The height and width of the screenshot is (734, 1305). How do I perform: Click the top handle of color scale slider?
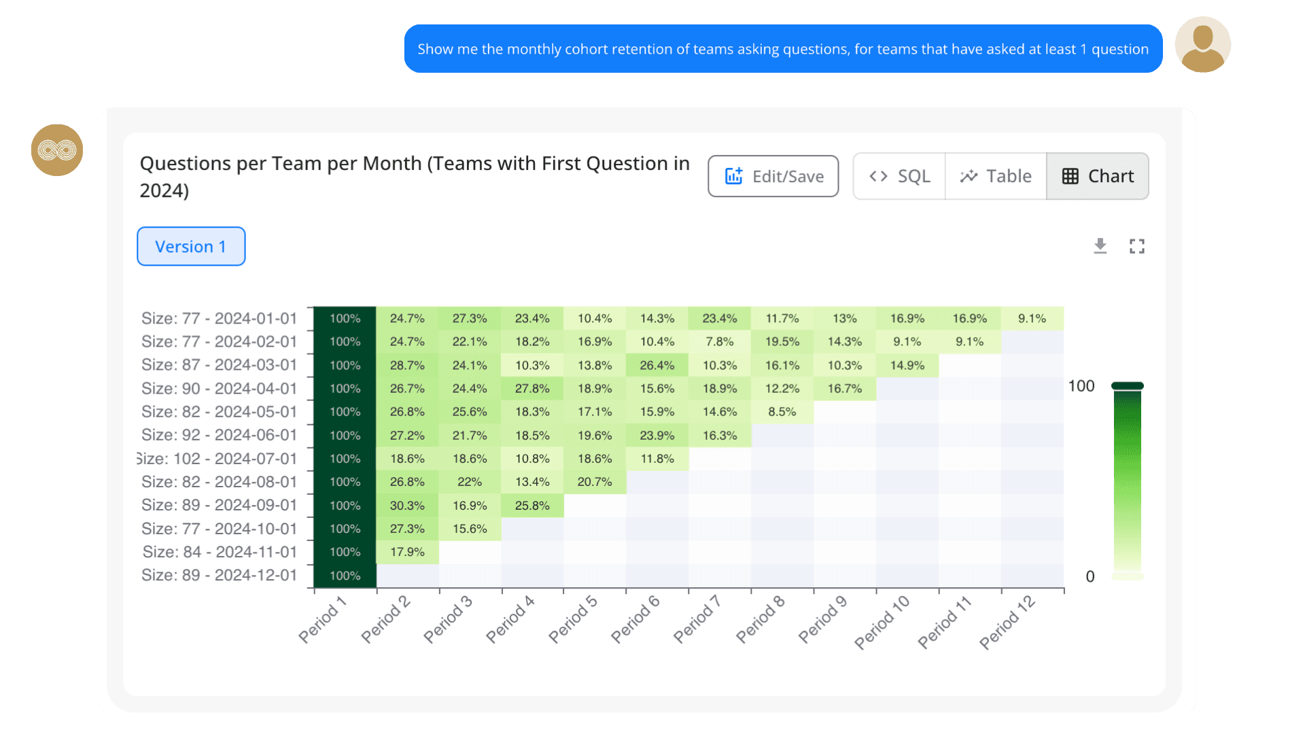tap(1127, 386)
